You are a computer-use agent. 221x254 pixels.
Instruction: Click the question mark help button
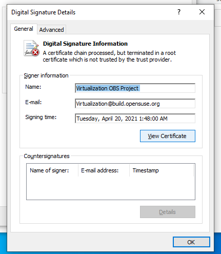(179, 12)
